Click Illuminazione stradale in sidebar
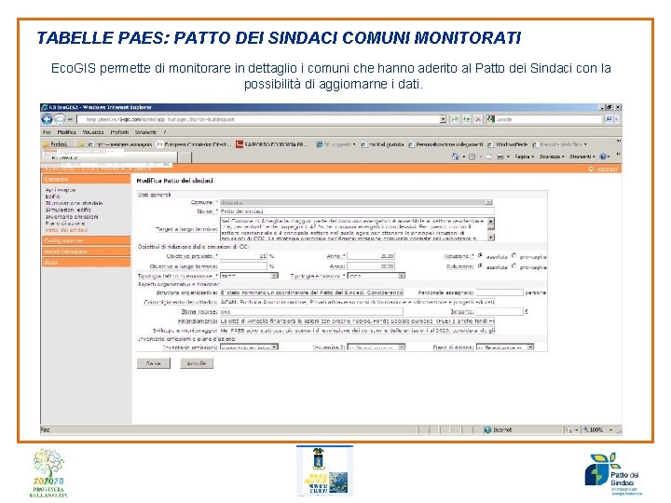 [x=74, y=203]
